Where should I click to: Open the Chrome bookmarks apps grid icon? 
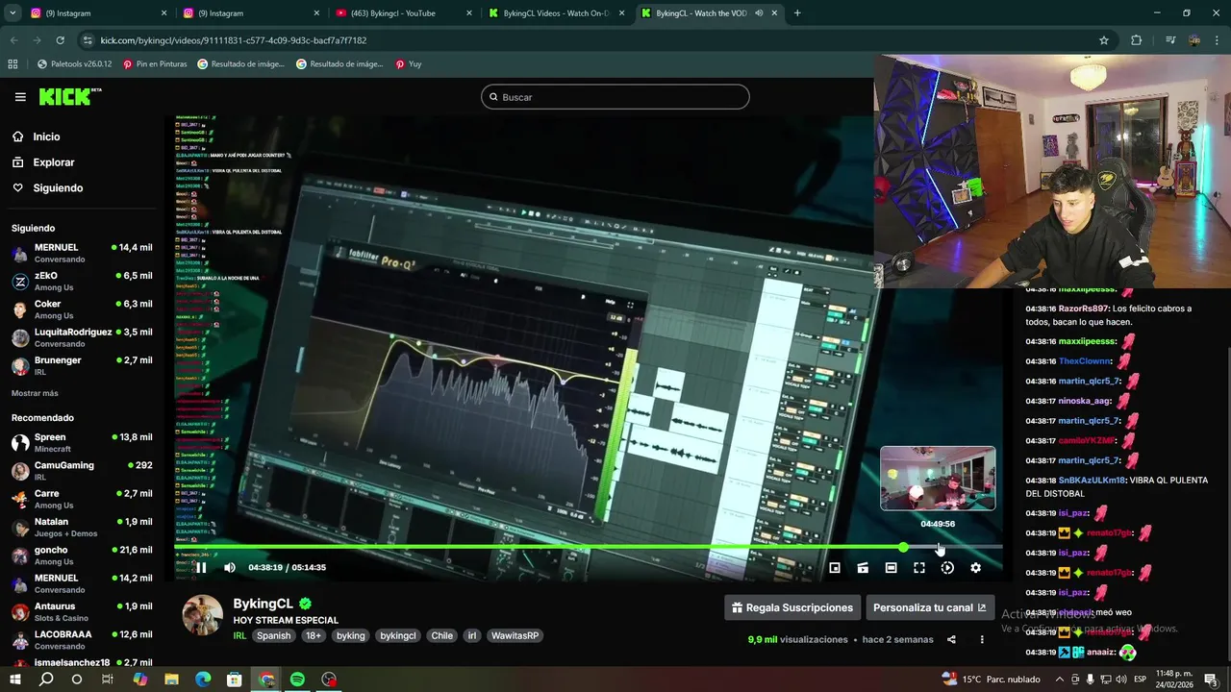(x=13, y=64)
